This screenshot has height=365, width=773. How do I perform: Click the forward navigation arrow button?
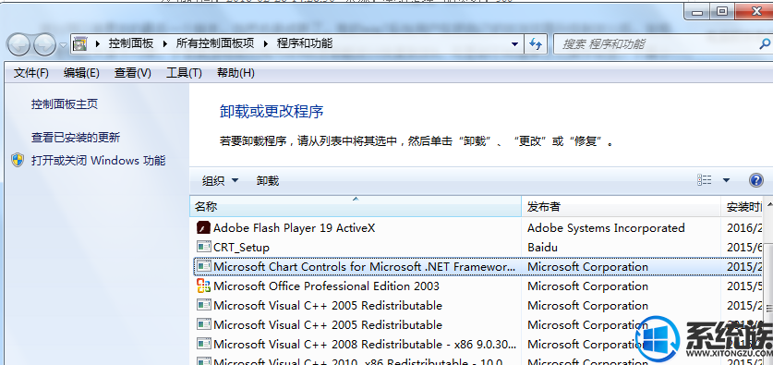(x=44, y=45)
